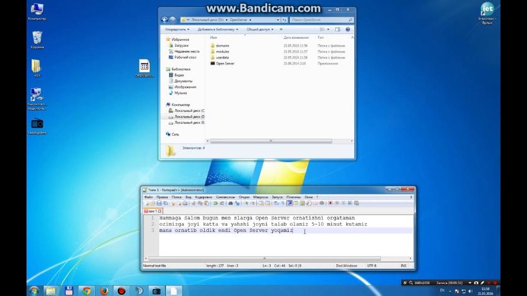Open the Правка menu in Notepad++
The image size is (527, 296).
point(162,197)
